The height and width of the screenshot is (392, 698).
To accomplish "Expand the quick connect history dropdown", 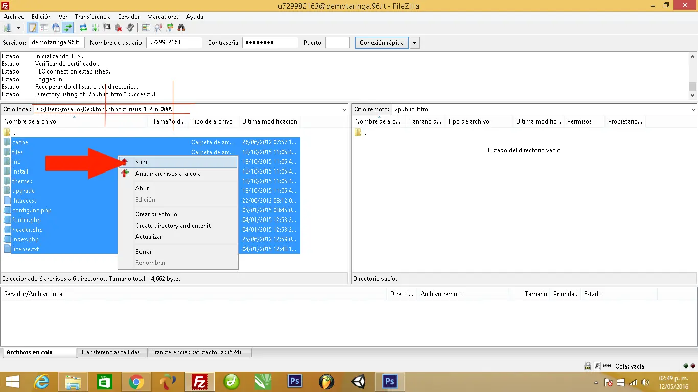I will (x=415, y=43).
